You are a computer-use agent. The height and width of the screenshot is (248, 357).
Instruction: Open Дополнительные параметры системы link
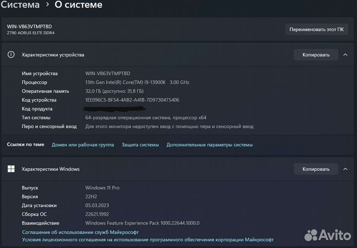pyautogui.click(x=209, y=145)
